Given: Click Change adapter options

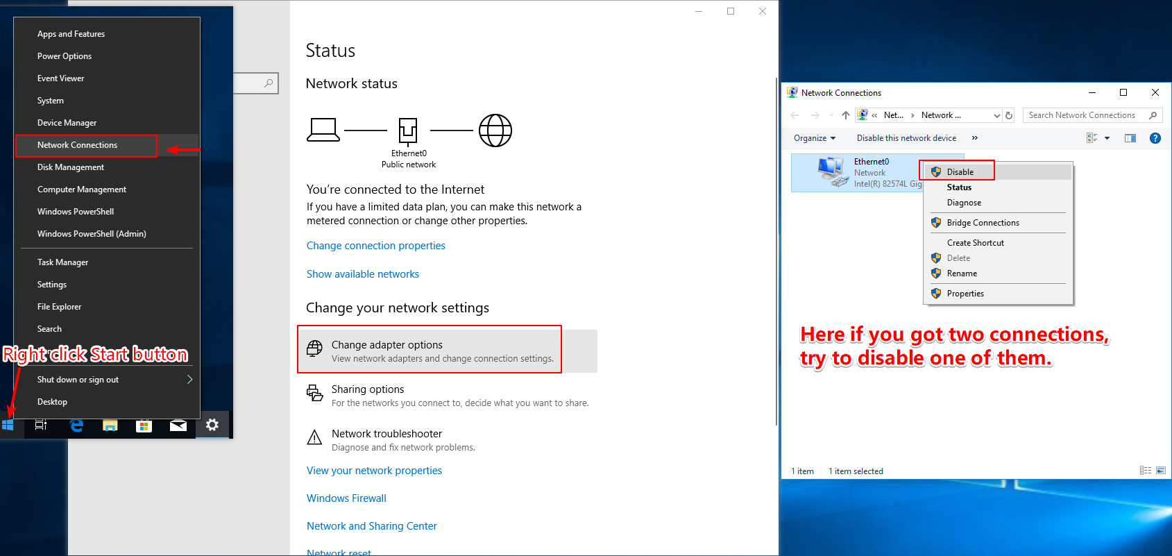Looking at the screenshot, I should point(448,351).
